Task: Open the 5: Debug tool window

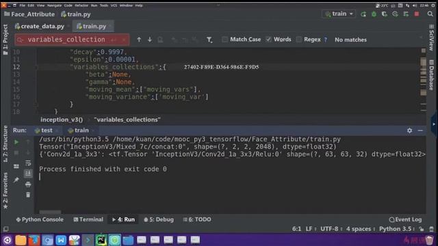Action: [159, 219]
